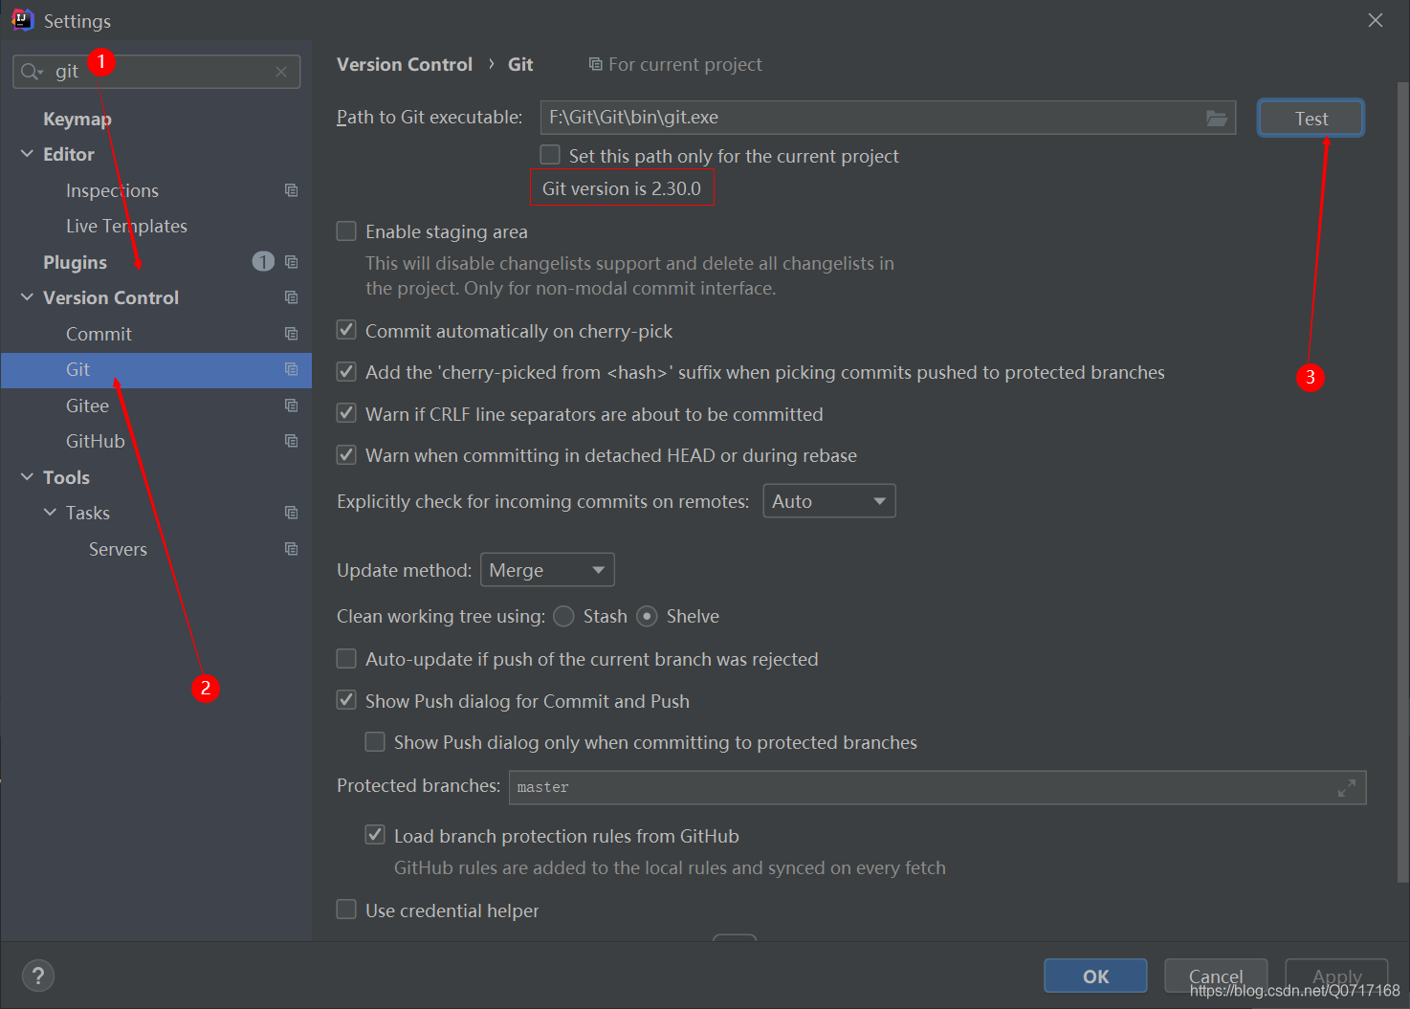
Task: Click the project-level icon beside Plugins
Action: [292, 262]
